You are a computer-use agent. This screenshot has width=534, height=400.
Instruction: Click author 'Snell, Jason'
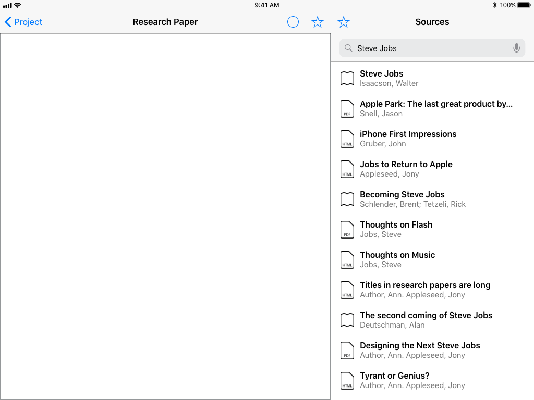(381, 114)
